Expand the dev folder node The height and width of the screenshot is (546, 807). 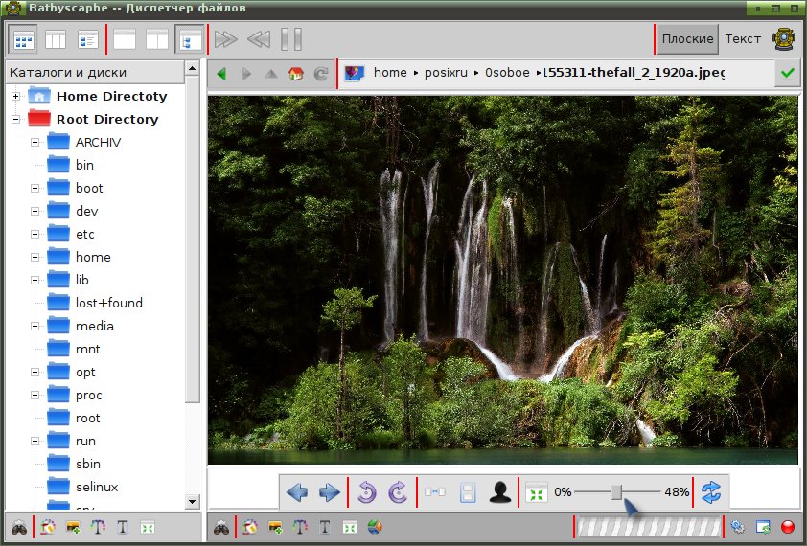tap(35, 211)
